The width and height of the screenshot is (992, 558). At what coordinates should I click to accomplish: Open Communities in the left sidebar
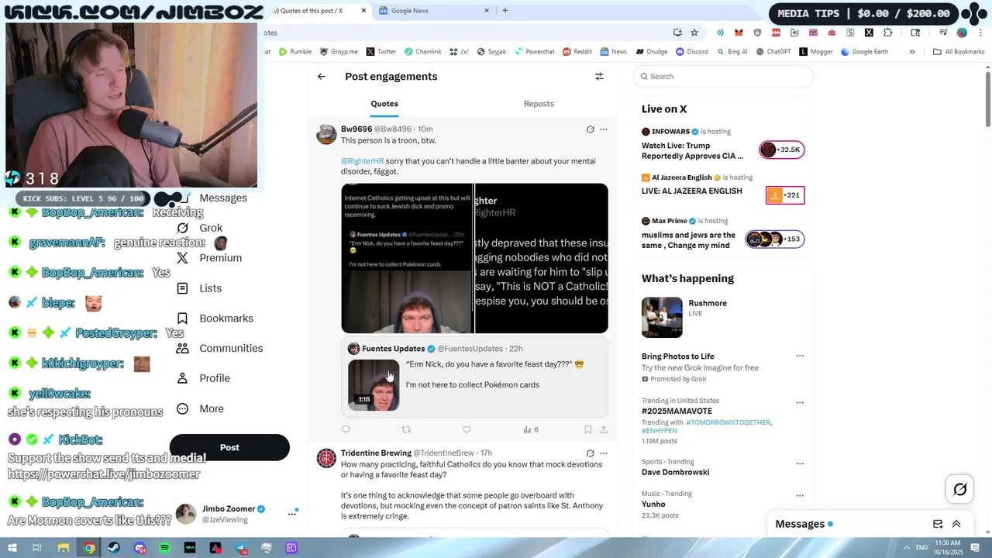[219, 349]
